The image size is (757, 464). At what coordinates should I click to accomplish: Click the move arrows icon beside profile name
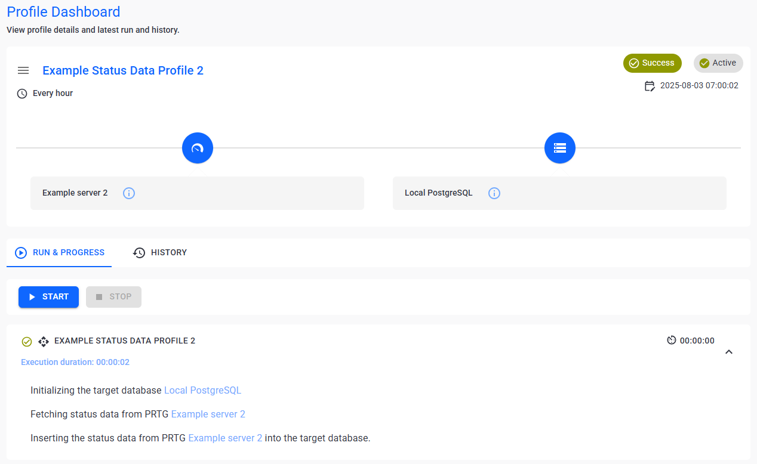pyautogui.click(x=44, y=342)
